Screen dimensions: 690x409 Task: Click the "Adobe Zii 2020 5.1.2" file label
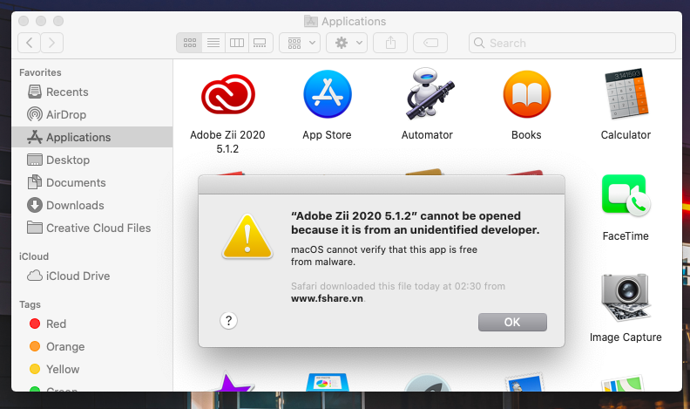tap(227, 141)
